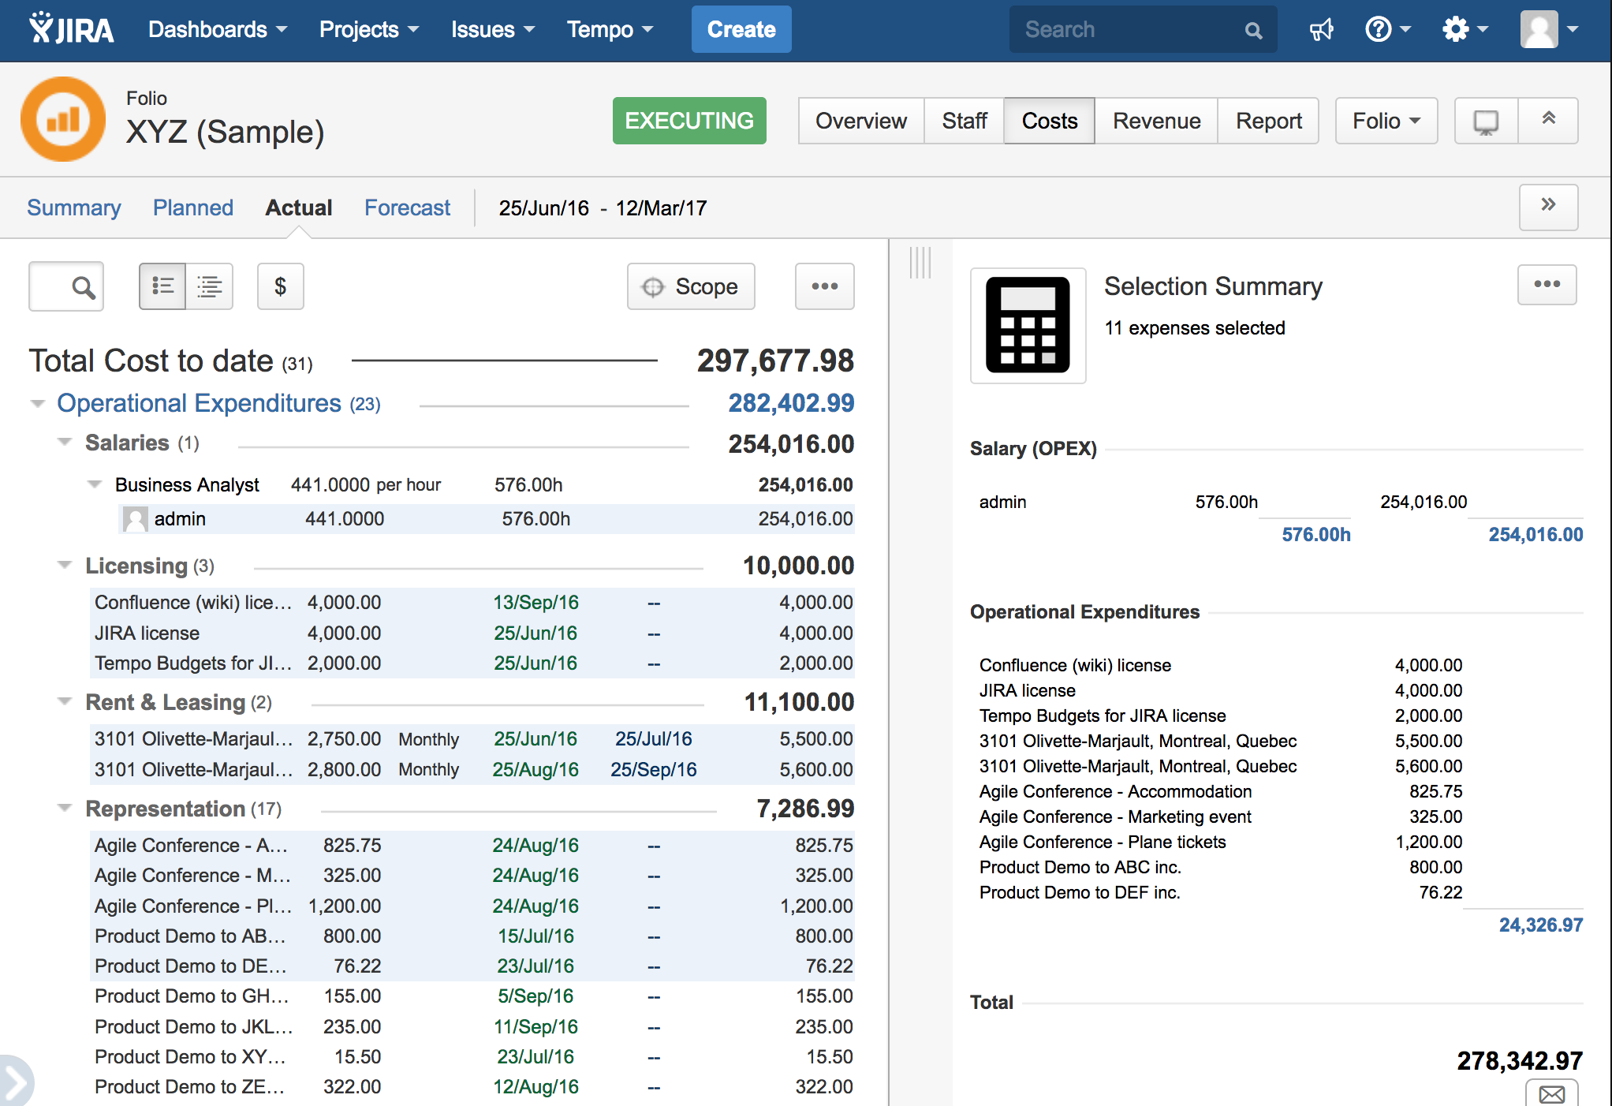Open the Folio dropdown menu
This screenshot has width=1612, height=1106.
pyautogui.click(x=1386, y=121)
